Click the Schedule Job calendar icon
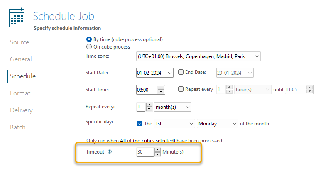This screenshot has width=333, height=171. pyautogui.click(x=17, y=18)
